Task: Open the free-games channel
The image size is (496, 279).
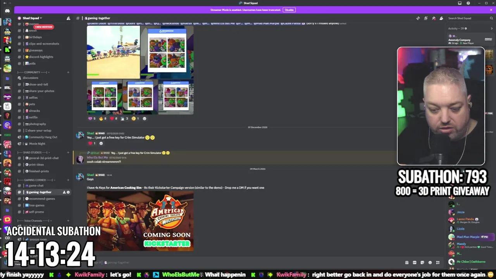Action: tap(44, 205)
